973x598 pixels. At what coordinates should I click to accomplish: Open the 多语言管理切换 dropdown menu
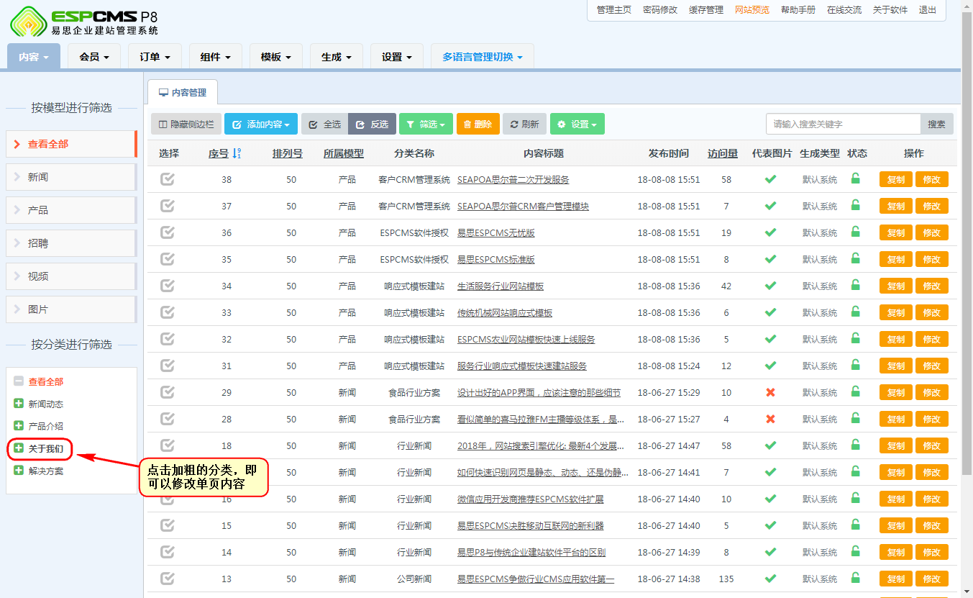click(x=482, y=57)
